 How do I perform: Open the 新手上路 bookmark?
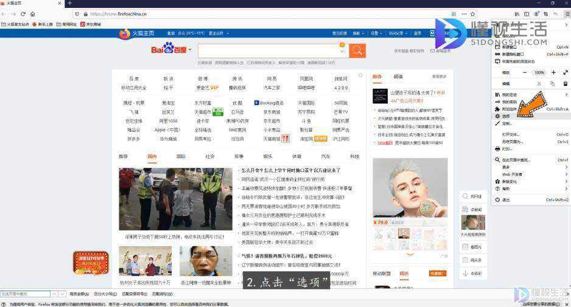point(42,24)
